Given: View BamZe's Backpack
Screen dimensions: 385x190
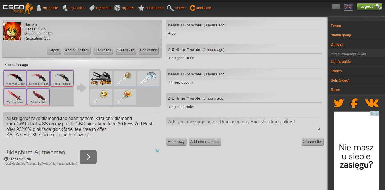Looking at the screenshot, I should [103, 50].
